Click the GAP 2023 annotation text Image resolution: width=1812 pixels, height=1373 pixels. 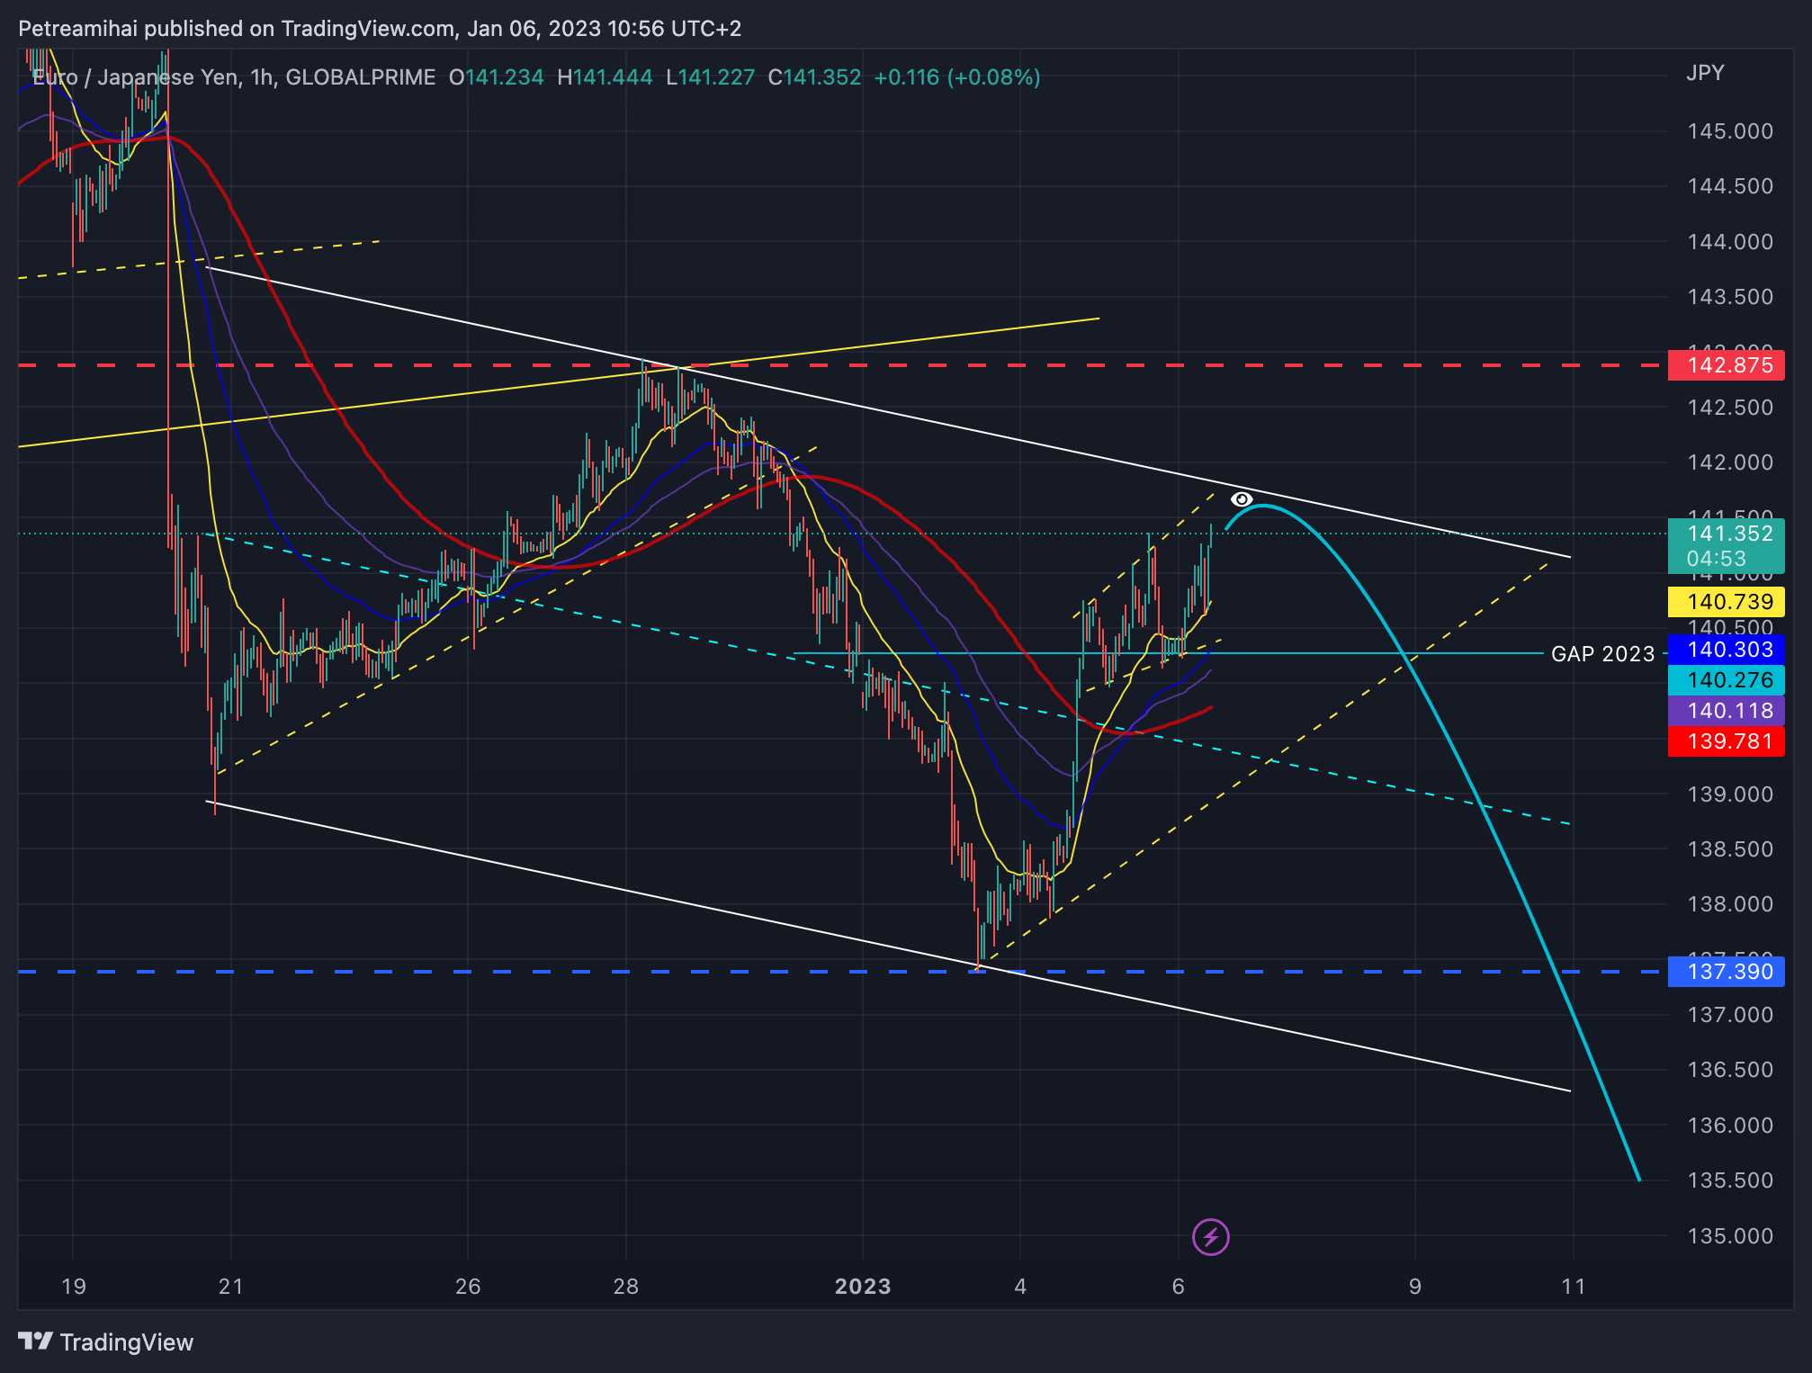tap(1602, 654)
